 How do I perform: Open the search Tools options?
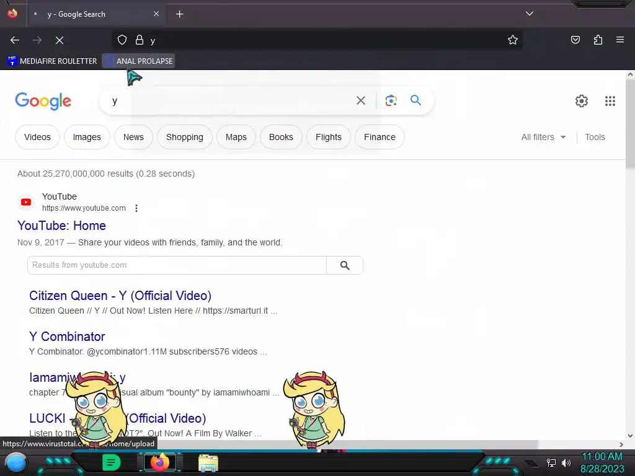click(595, 137)
